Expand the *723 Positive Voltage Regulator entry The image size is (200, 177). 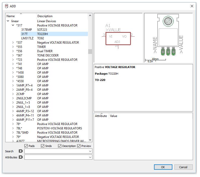13,60
